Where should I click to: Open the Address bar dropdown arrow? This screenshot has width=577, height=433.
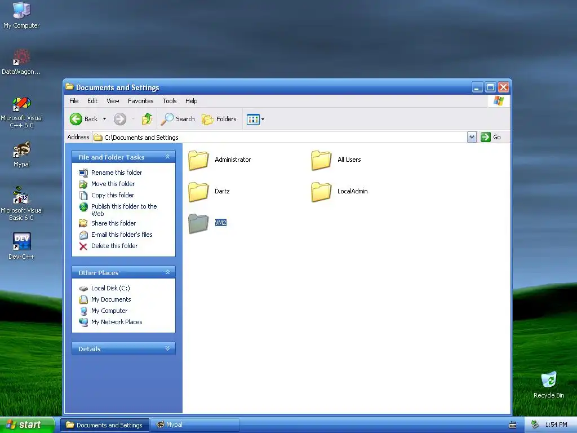pos(472,138)
